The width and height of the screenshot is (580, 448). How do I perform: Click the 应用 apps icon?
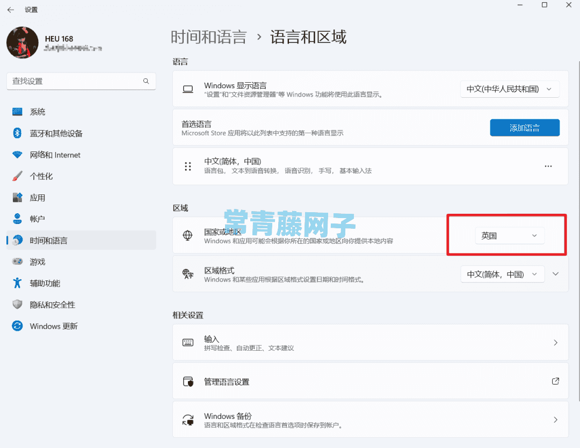17,198
